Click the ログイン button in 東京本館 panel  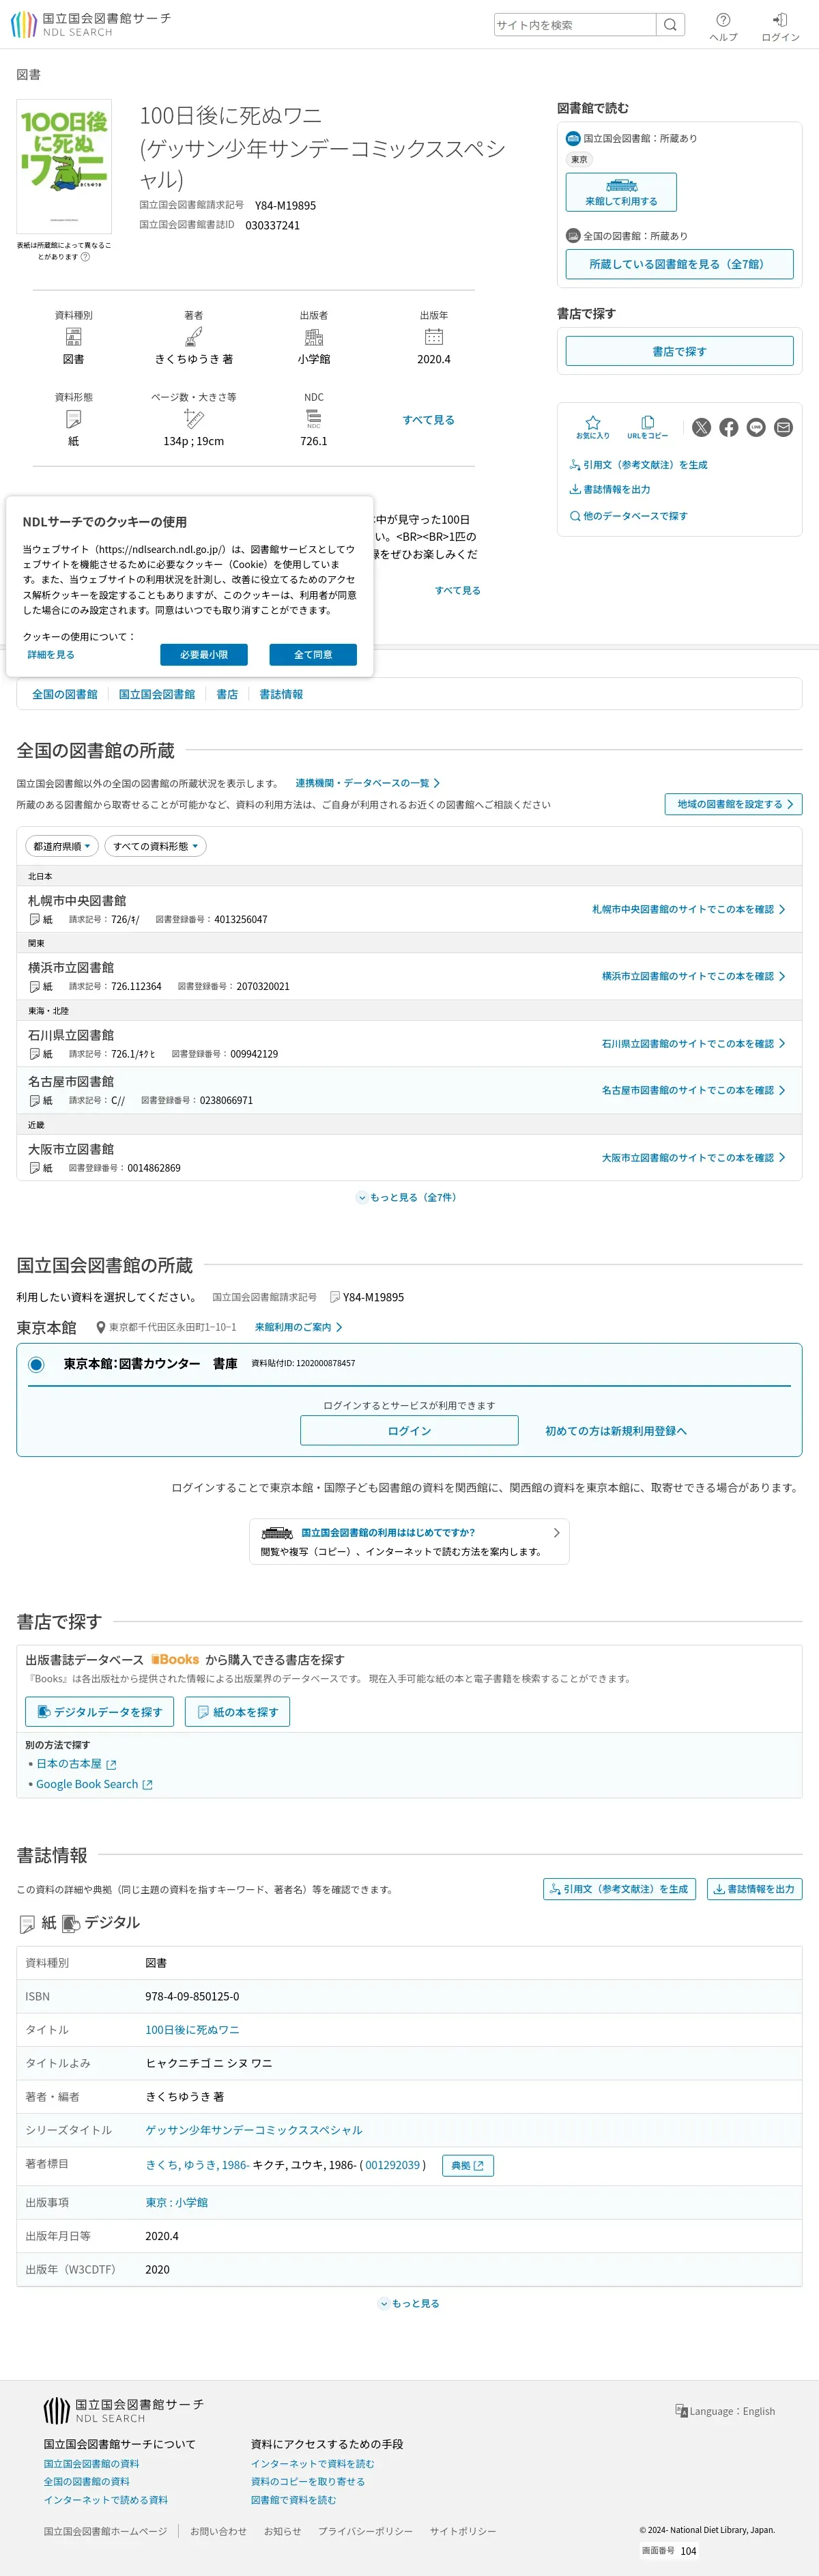coord(409,1430)
